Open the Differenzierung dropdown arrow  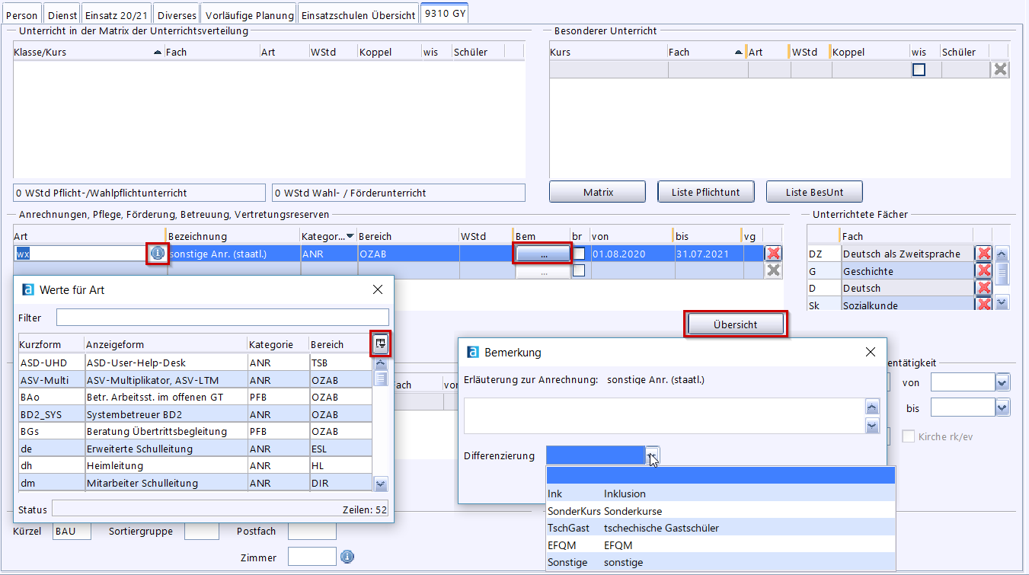(x=653, y=455)
